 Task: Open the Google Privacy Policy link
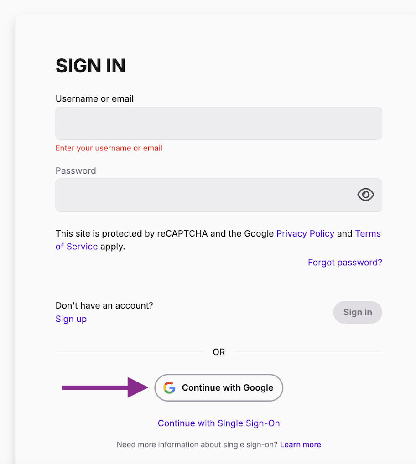pos(305,233)
